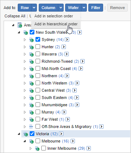Screen dimensions: 131x153
Task: Tick the Illawarra checkbox
Action: 38,54
